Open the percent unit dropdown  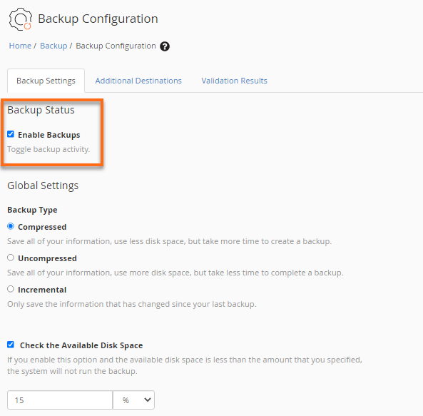[133, 400]
